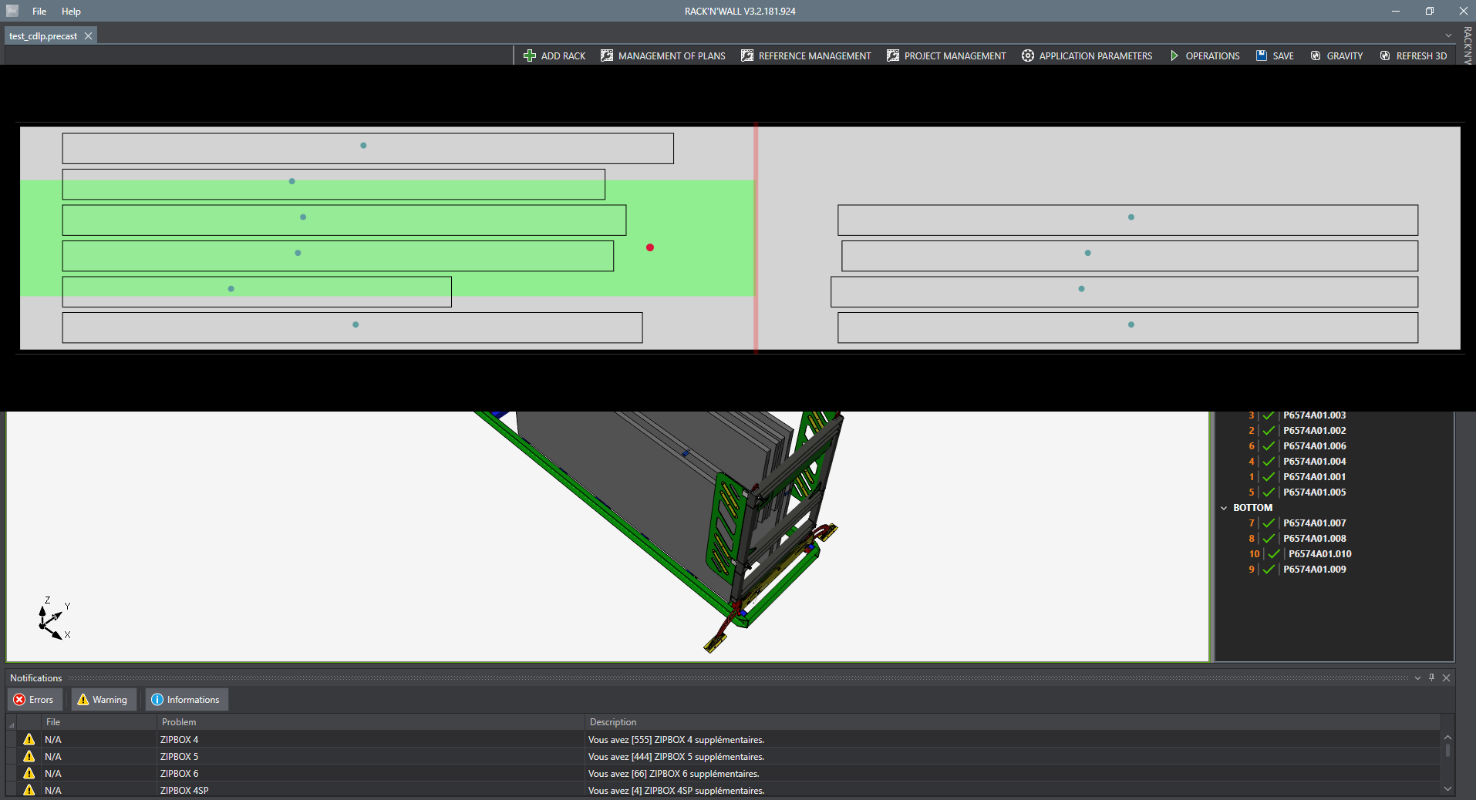Toggle the Informations notification filter
This screenshot has width=1476, height=800.
186,700
